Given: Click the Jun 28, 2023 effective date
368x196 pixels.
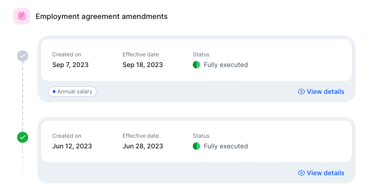Looking at the screenshot, I should pyautogui.click(x=142, y=146).
